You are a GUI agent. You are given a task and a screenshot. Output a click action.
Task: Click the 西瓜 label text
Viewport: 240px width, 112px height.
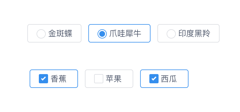(x=169, y=79)
